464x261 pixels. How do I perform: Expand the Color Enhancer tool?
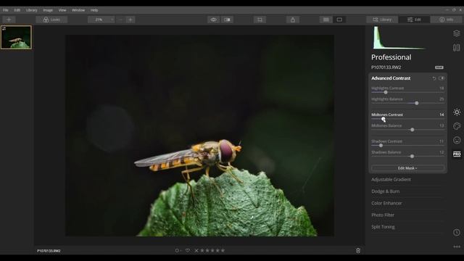(x=386, y=203)
